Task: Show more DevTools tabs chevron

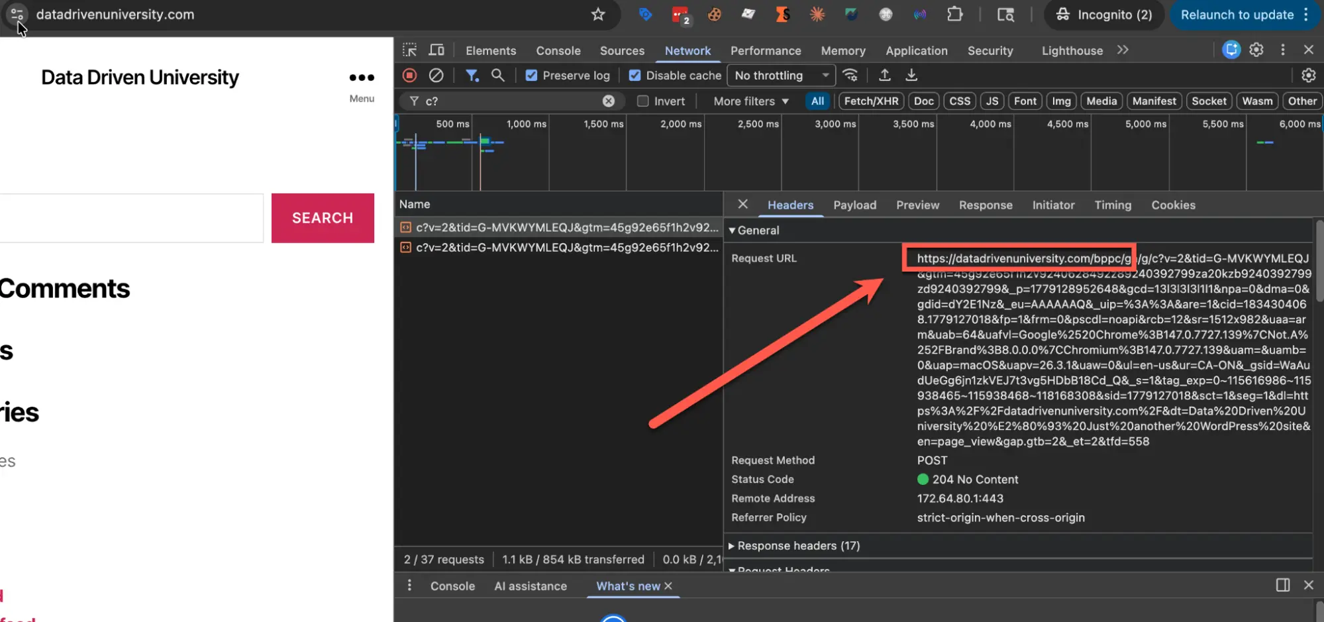Action: pyautogui.click(x=1122, y=50)
